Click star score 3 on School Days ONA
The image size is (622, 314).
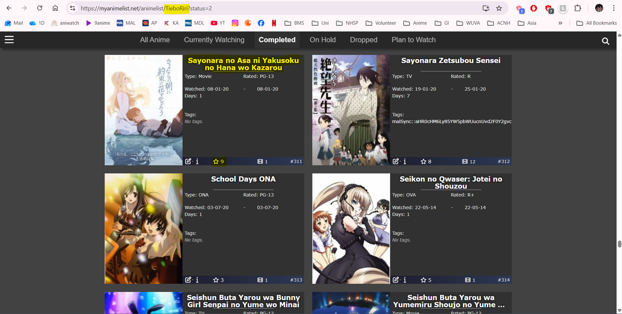tap(219, 280)
